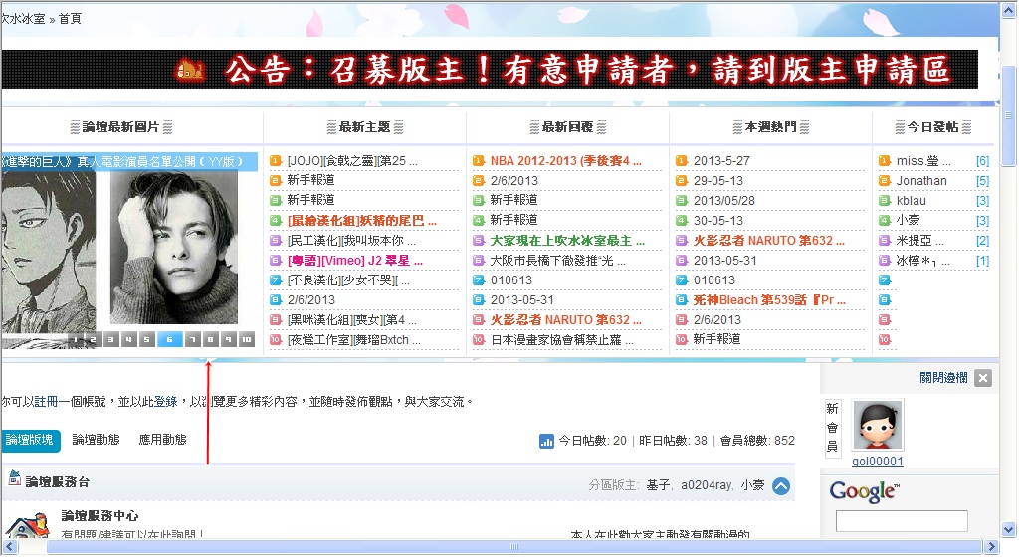Open 大家現在上吹水冰室最主 reply link
The height and width of the screenshot is (557, 1019).
point(567,241)
